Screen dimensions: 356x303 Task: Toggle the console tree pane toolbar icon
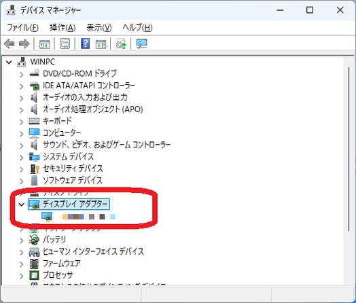click(45, 43)
